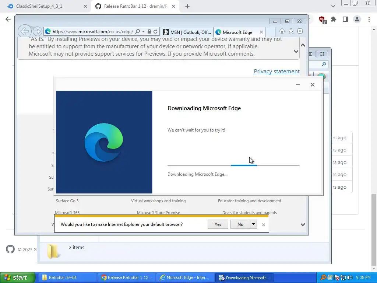The image size is (377, 283).
Task: Click the refresh icon in IE address bar
Action: point(155,32)
